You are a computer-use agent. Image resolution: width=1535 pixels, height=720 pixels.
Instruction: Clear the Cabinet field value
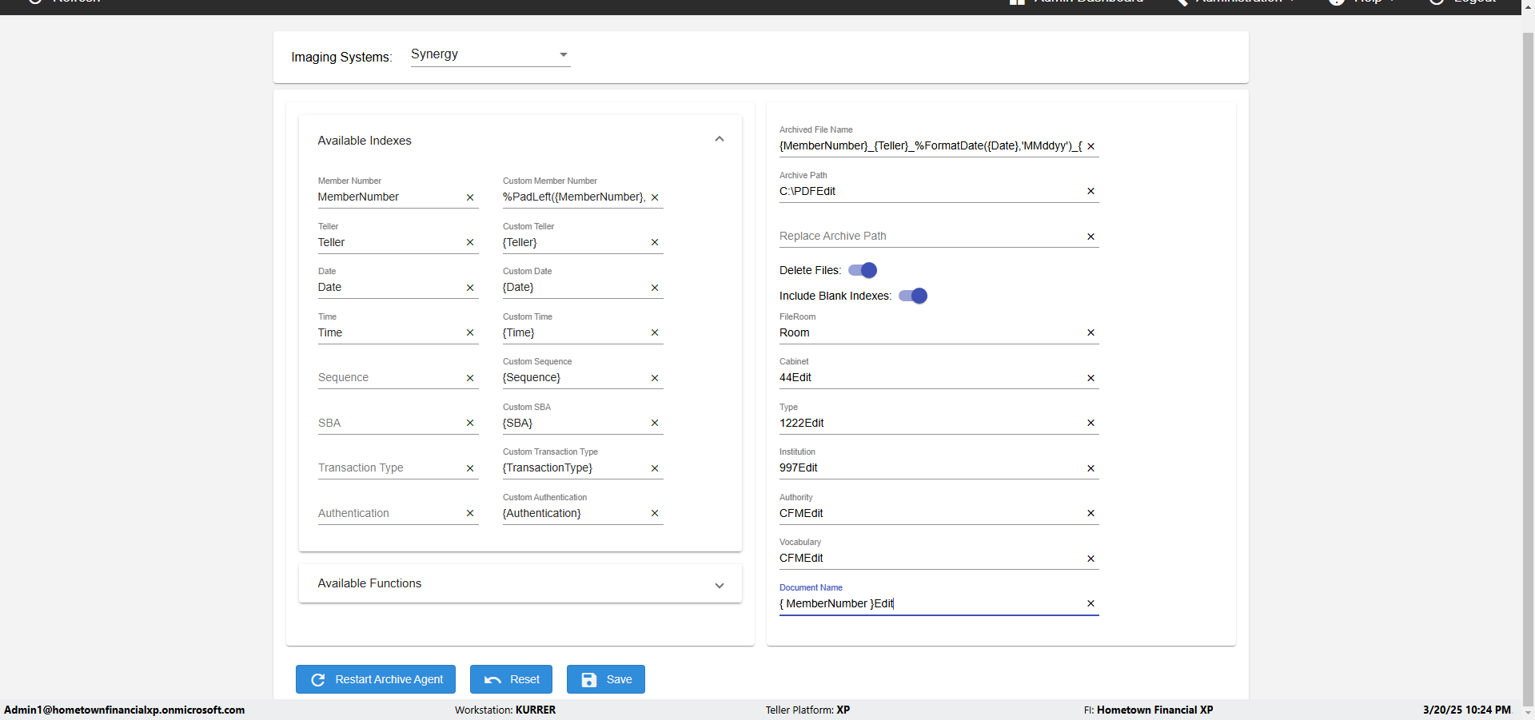(x=1090, y=378)
